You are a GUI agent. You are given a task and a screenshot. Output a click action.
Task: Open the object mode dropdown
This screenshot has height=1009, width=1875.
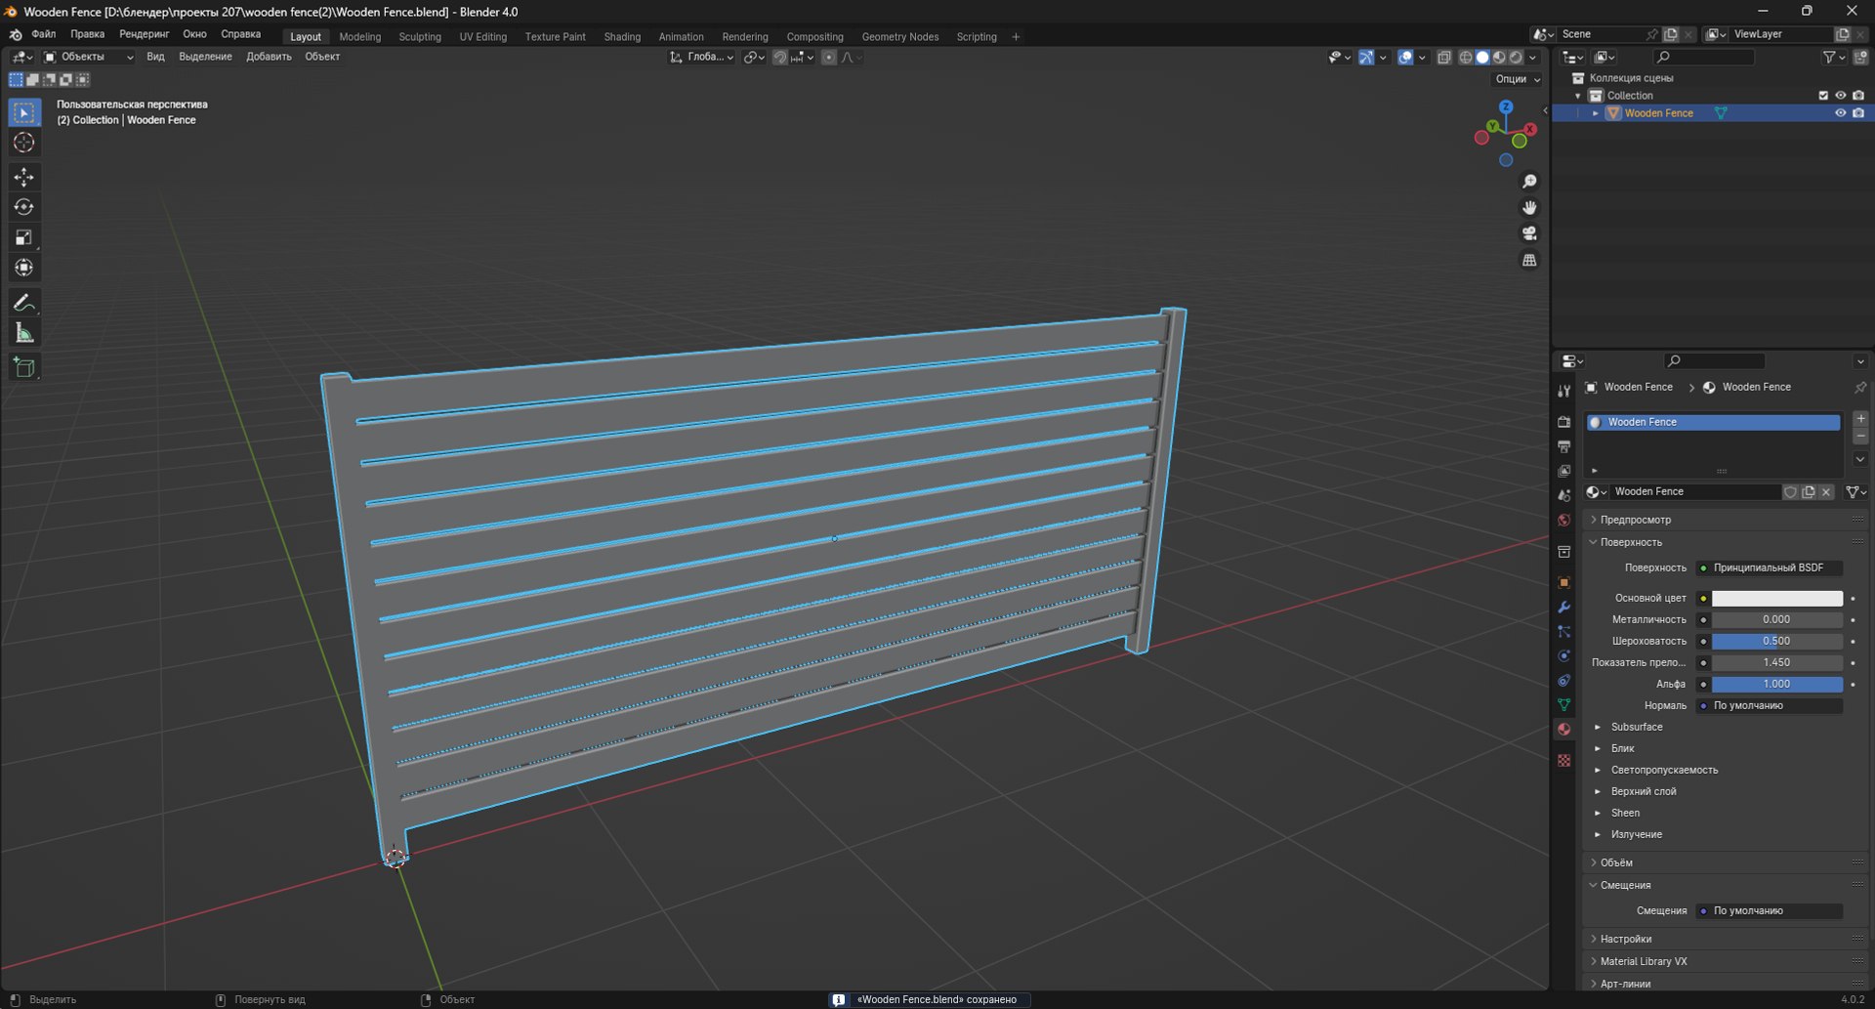click(x=89, y=57)
